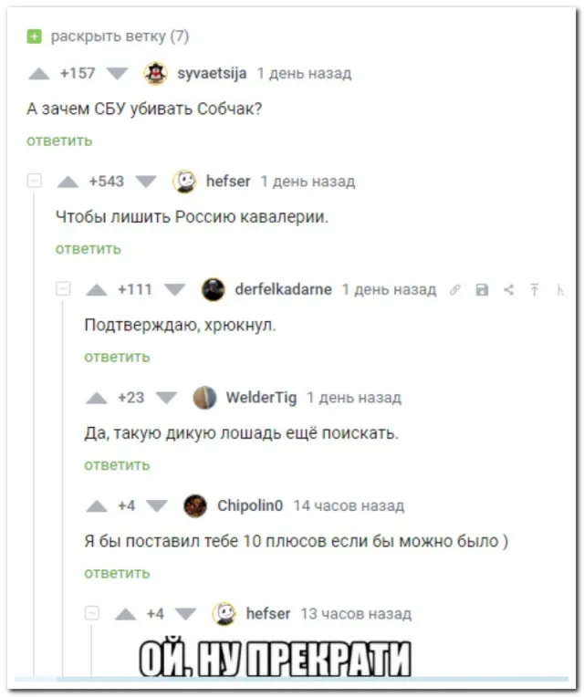Upvote derfelkadarne's +111 comment
This screenshot has width=584, height=697.
tap(97, 290)
